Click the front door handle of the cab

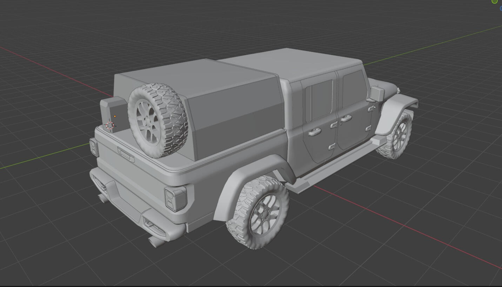tap(346, 118)
